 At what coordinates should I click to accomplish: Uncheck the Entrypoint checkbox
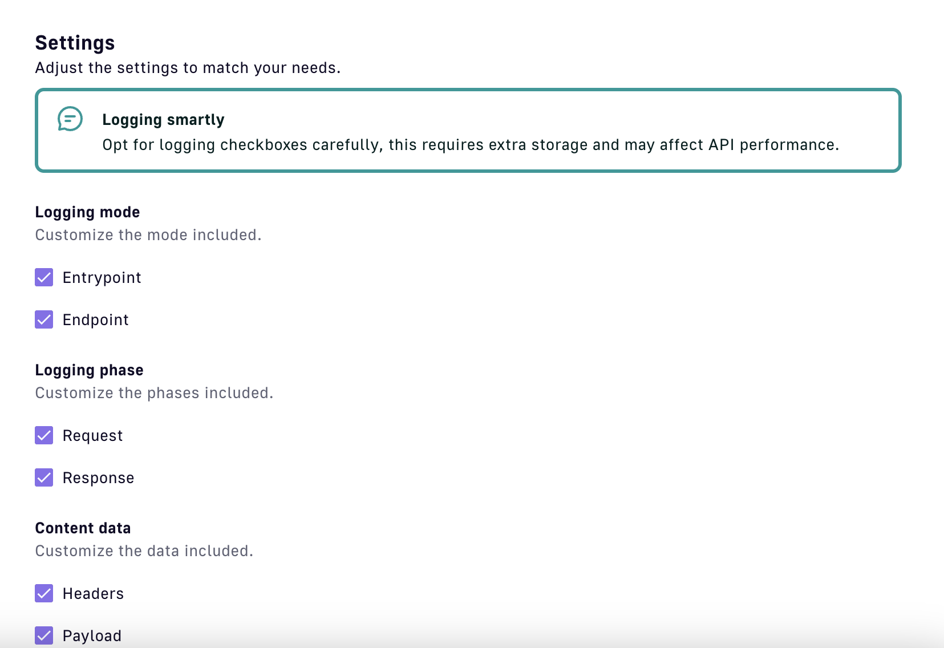pos(44,277)
